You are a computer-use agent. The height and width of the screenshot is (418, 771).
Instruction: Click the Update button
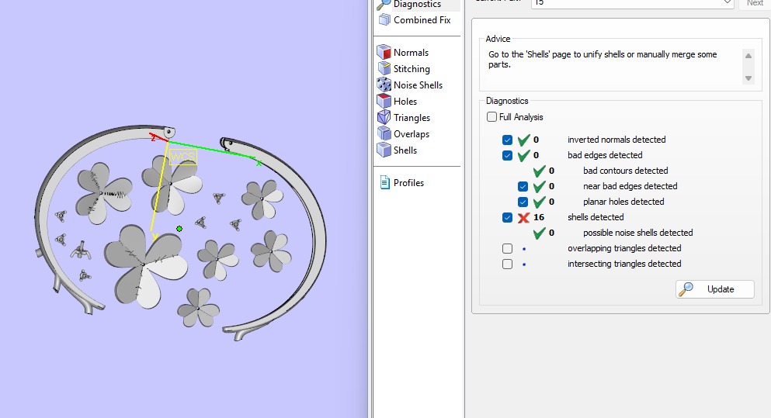(x=715, y=289)
